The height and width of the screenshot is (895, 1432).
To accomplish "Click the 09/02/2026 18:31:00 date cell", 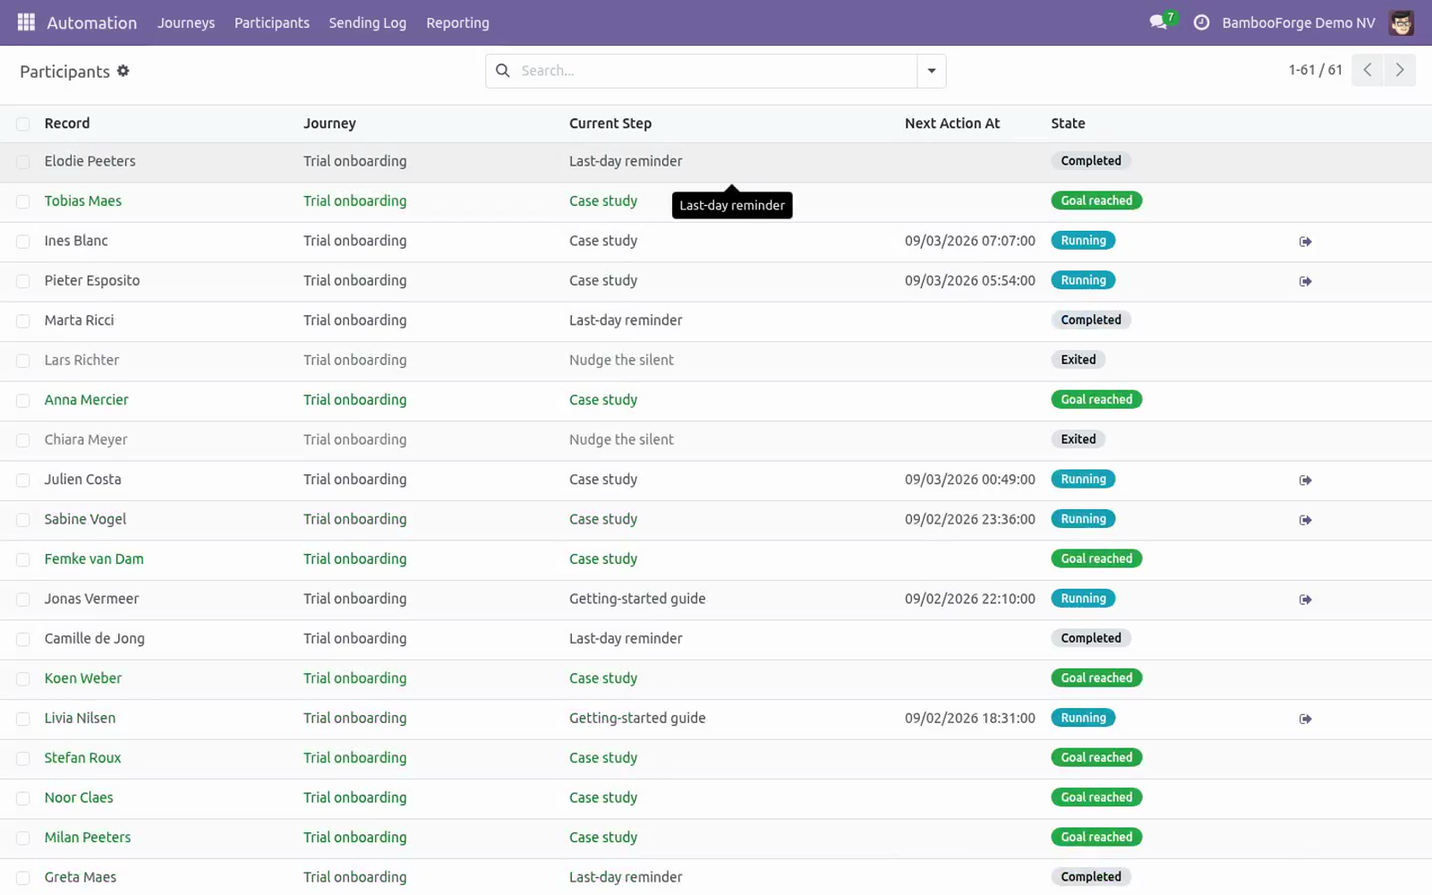I will click(x=970, y=718).
